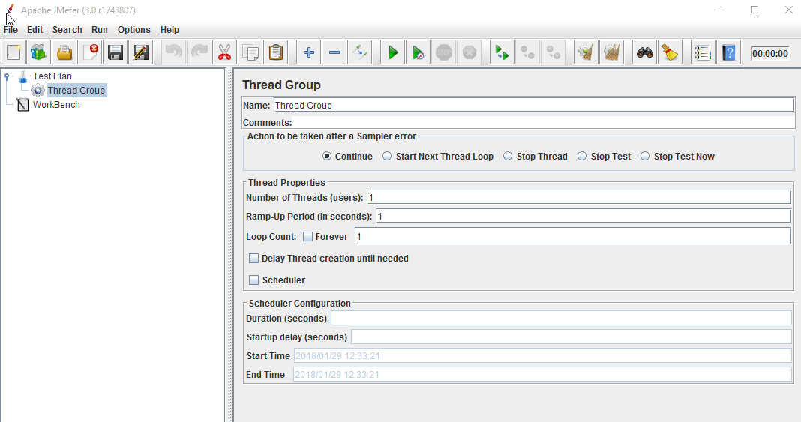Viewport: 801px width, 422px height.
Task: Collapse all nodes with minus icon
Action: pos(334,52)
